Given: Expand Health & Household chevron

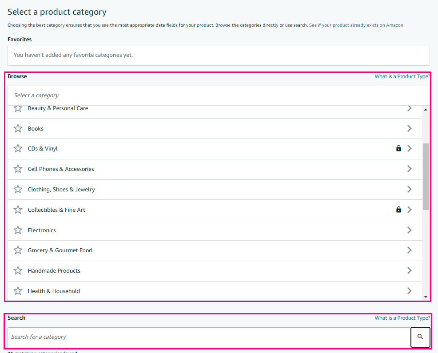Looking at the screenshot, I should (x=410, y=291).
